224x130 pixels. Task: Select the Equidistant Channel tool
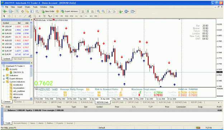(x=30, y=16)
